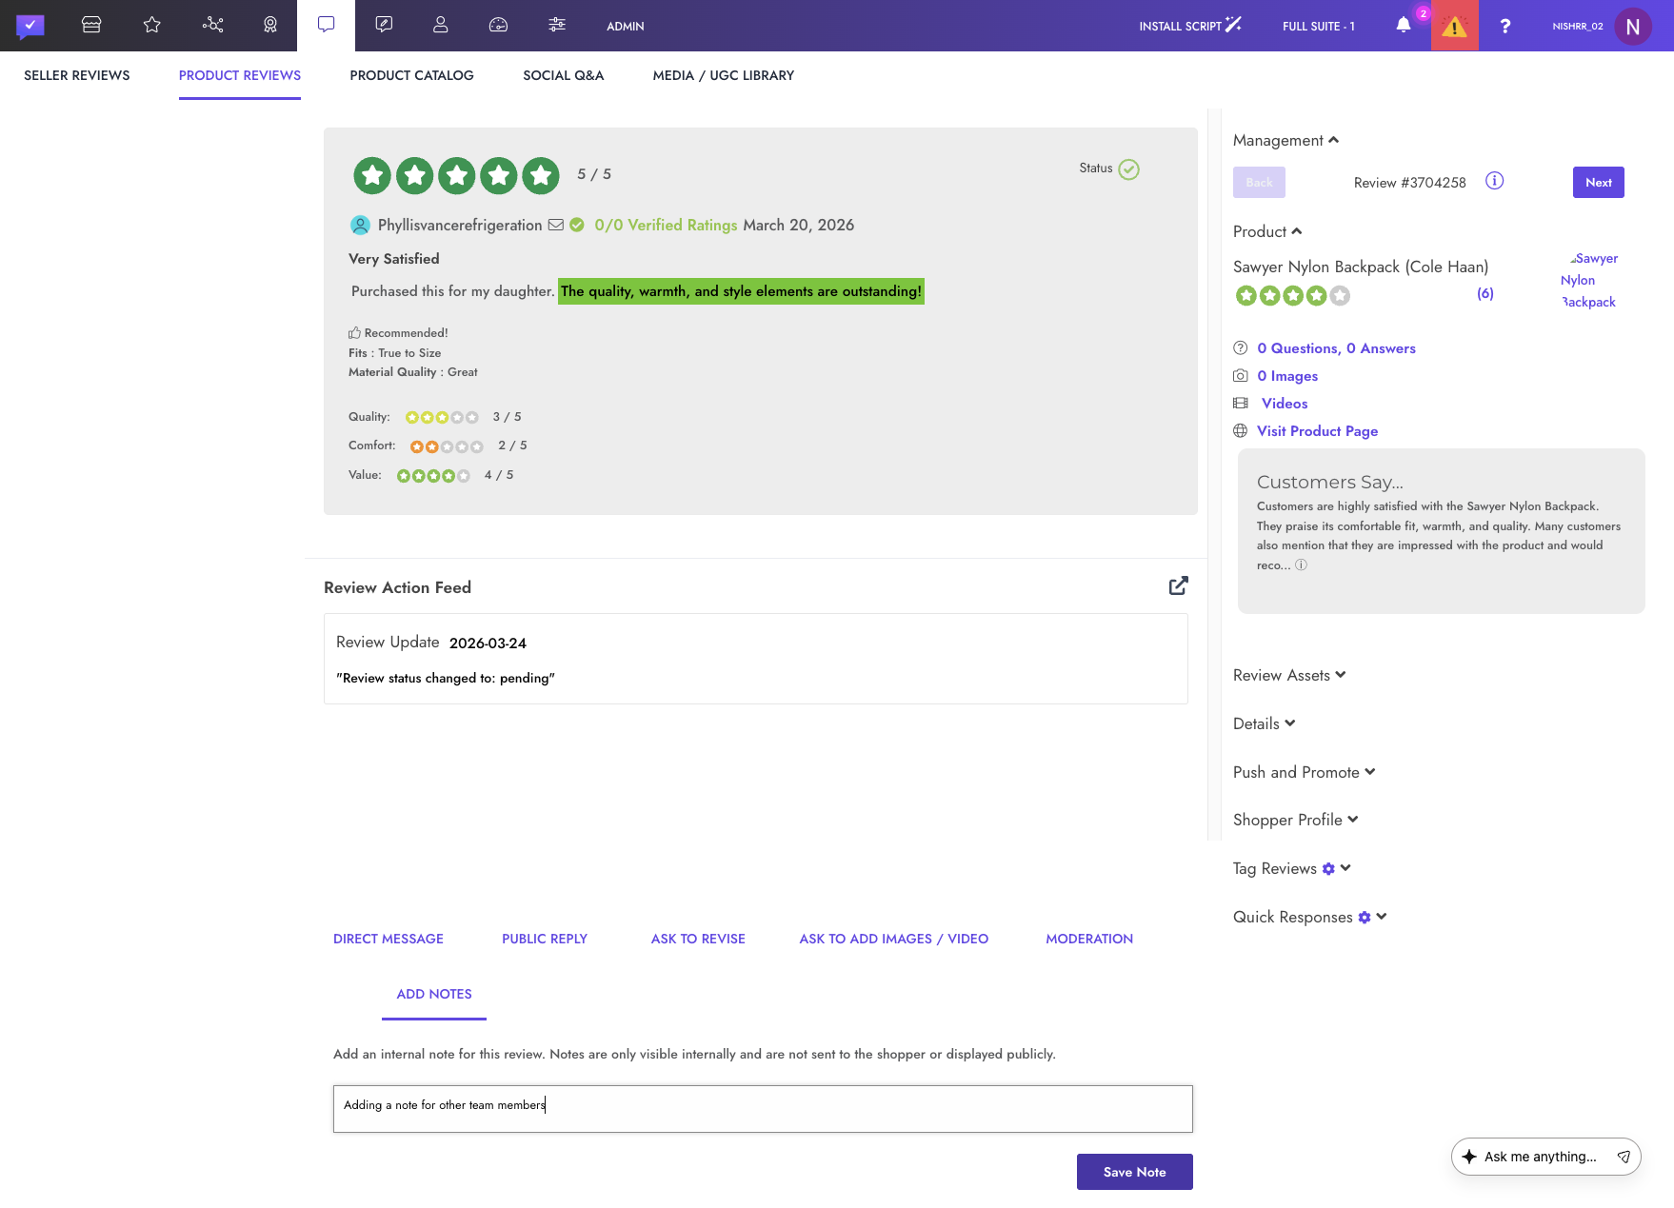Go to Social Q&A tab
The width and height of the screenshot is (1674, 1208).
563,75
